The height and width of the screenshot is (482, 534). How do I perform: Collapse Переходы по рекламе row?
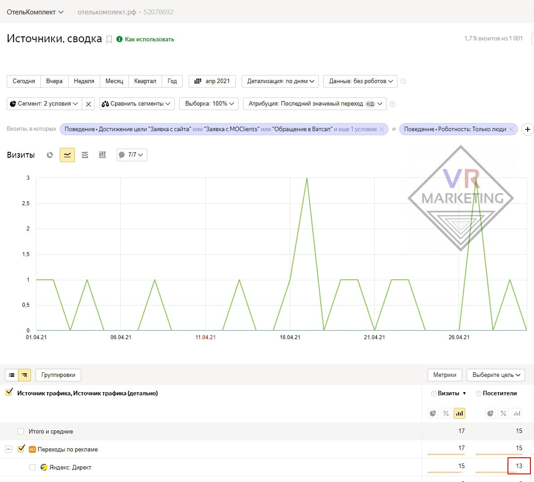coord(9,450)
